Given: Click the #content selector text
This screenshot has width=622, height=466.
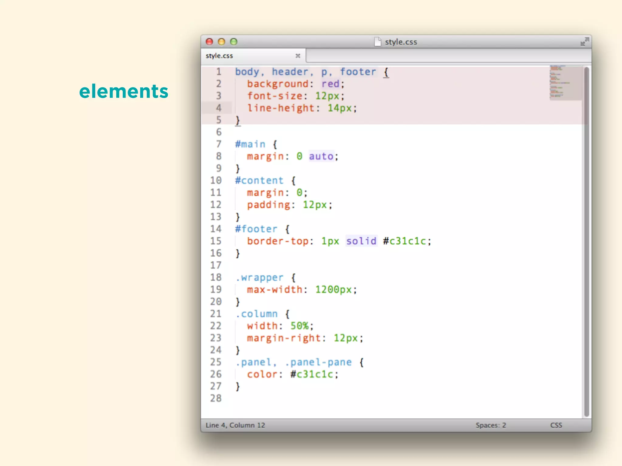Looking at the screenshot, I should coord(259,181).
